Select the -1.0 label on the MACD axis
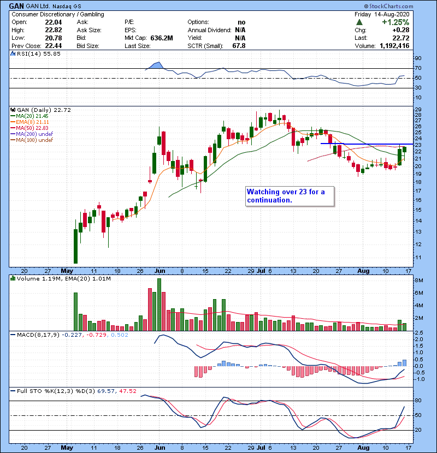Viewport: 437px width, 453px height. (419, 379)
